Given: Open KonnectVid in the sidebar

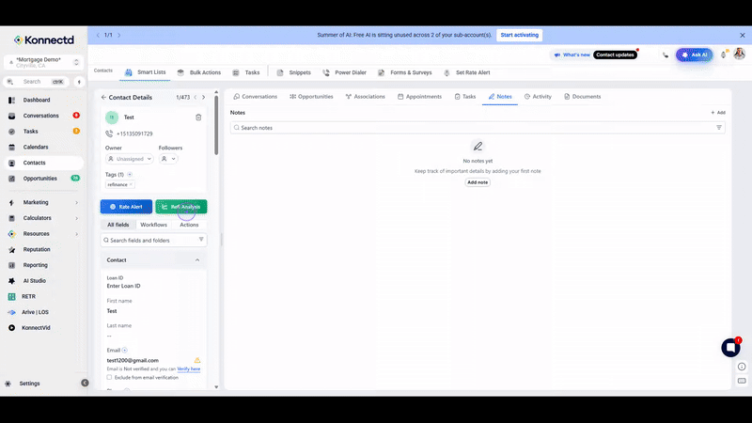Looking at the screenshot, I should point(36,328).
